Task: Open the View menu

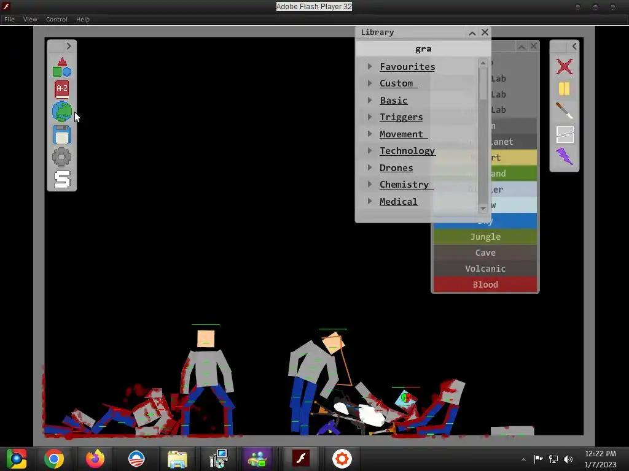Action: [30, 19]
